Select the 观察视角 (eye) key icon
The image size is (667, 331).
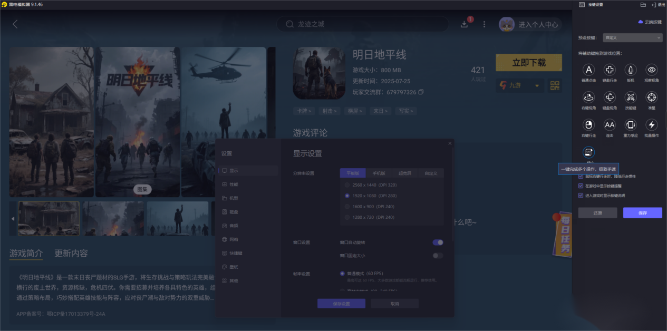[x=652, y=70]
